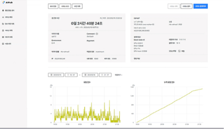Open the sidebar item with the grid icon
This screenshot has height=131, width=224.
7,37
